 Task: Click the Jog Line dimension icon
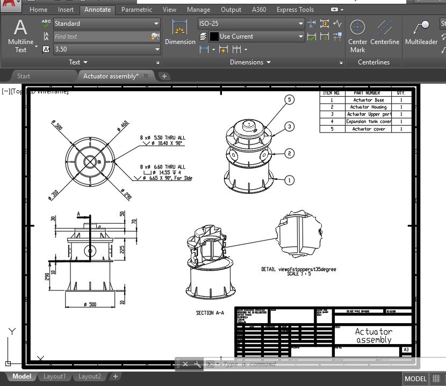337,23
